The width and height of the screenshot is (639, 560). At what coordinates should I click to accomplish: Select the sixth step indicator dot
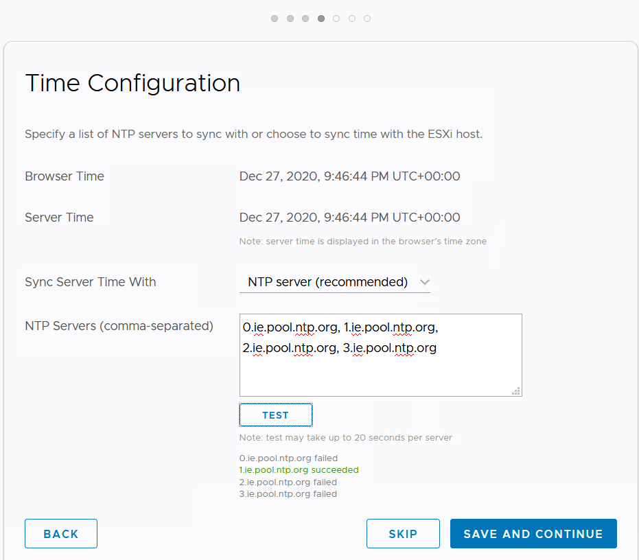352,19
